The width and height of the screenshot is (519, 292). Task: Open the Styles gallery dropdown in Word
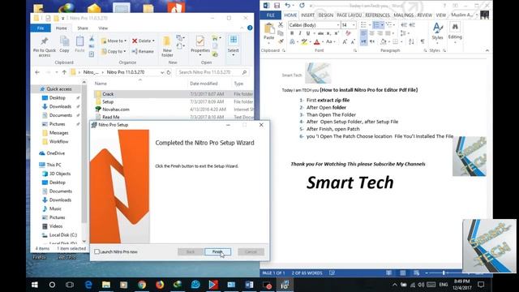tap(437, 33)
